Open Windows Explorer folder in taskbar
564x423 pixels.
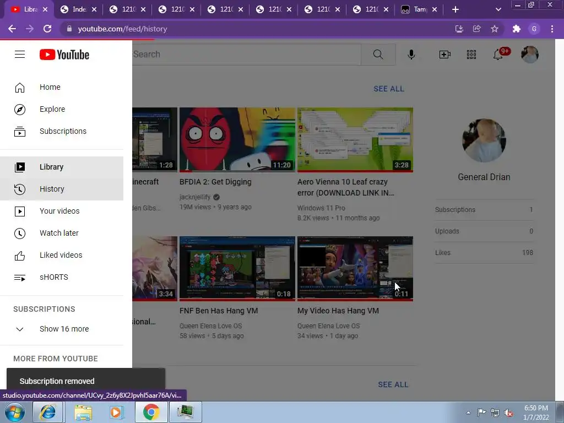pos(83,412)
